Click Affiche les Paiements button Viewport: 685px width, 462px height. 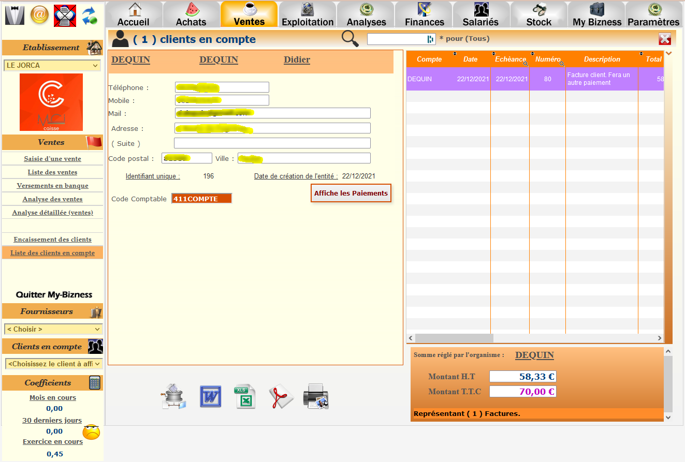[351, 193]
